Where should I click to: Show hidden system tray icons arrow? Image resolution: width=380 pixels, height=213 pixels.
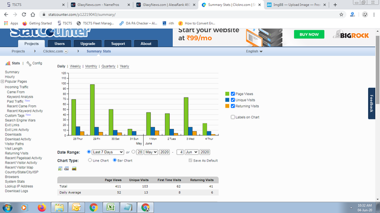(x=351, y=208)
